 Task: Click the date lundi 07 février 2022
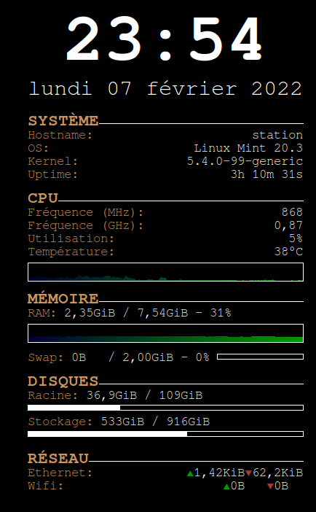165,89
